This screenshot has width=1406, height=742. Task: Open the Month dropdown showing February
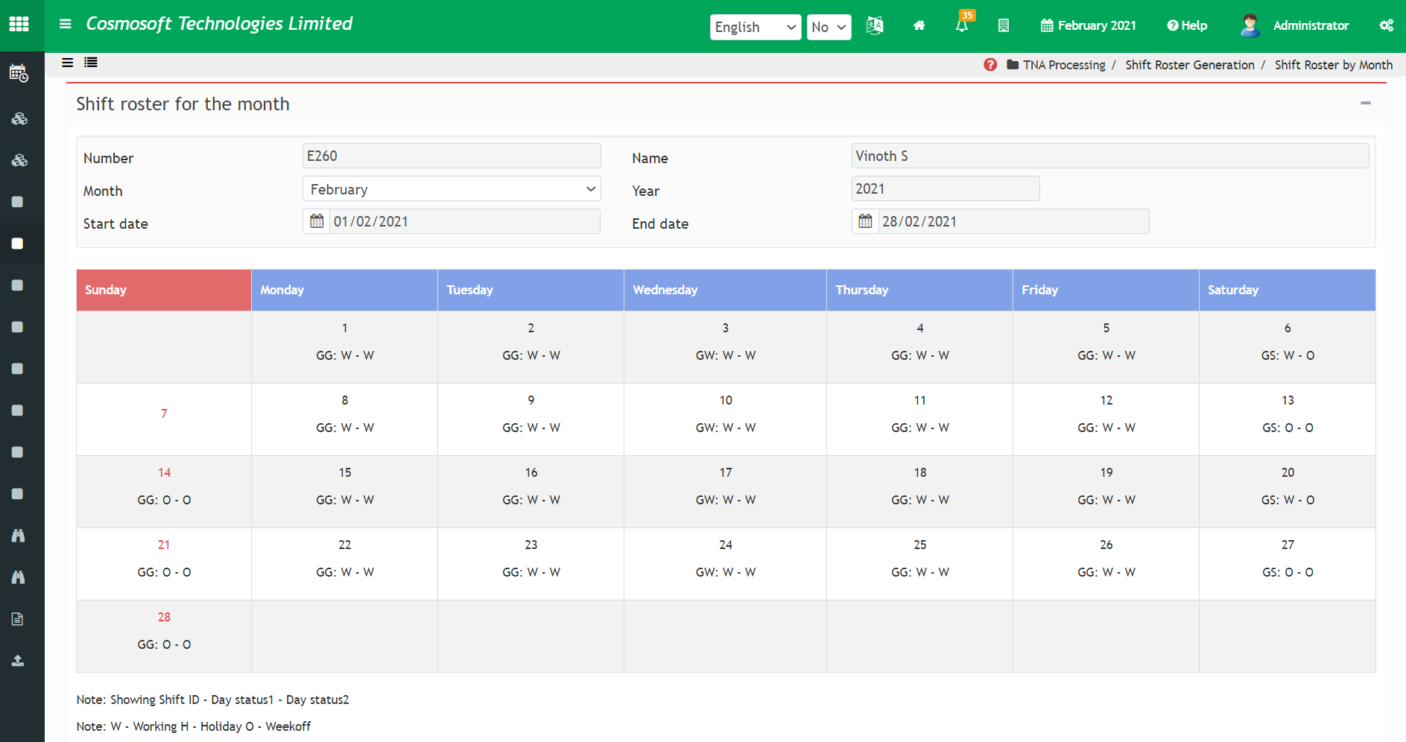[452, 188]
